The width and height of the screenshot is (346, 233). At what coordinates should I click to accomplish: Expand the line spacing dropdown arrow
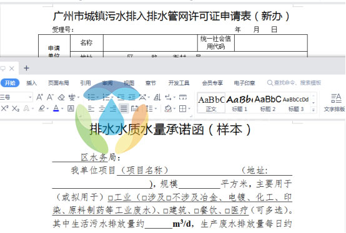tap(156, 108)
